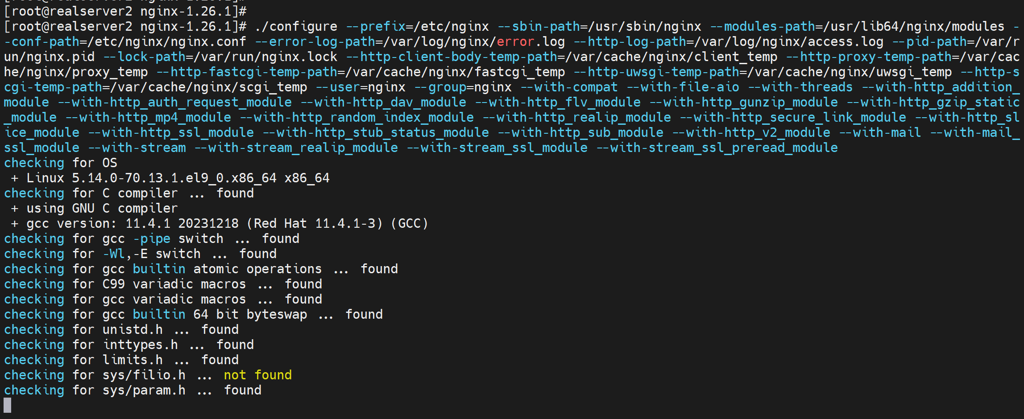Click the yellow "not found" result text
Image resolution: width=1024 pixels, height=419 pixels.
(x=257, y=375)
